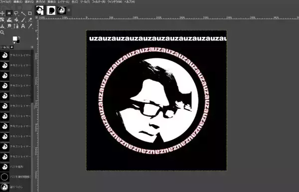Image resolution: width=299 pixels, height=192 pixels.
Task: Open the ウィンドウ(W) menu
Action: [115, 1]
